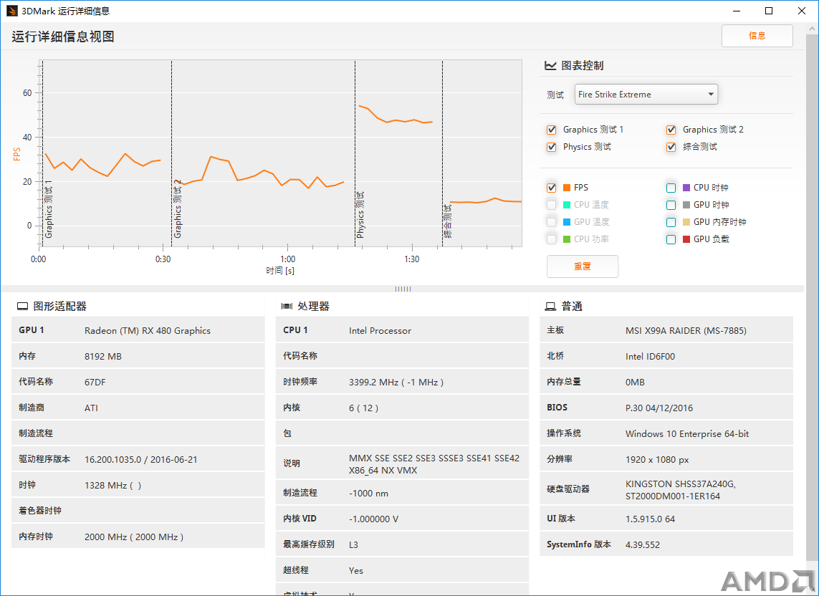Viewport: 819px width, 596px height.
Task: Enable the GPU 负载 checkbox
Action: [671, 240]
